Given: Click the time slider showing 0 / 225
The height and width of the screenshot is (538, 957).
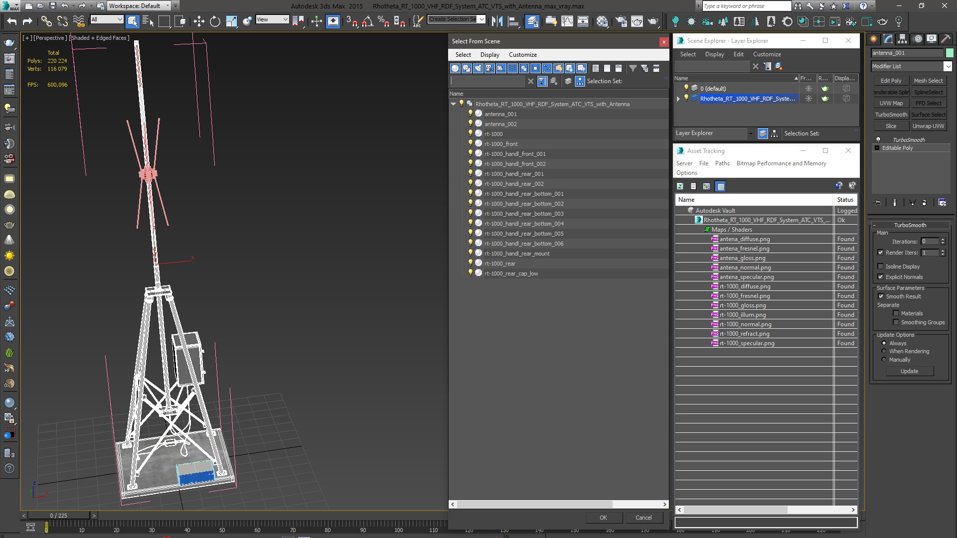Looking at the screenshot, I should (x=59, y=516).
